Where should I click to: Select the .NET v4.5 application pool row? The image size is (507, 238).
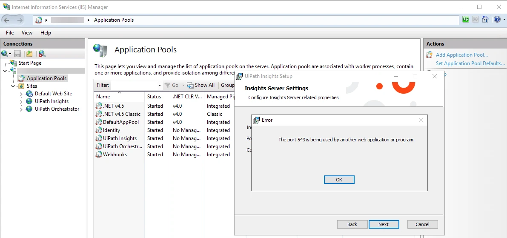pyautogui.click(x=164, y=106)
